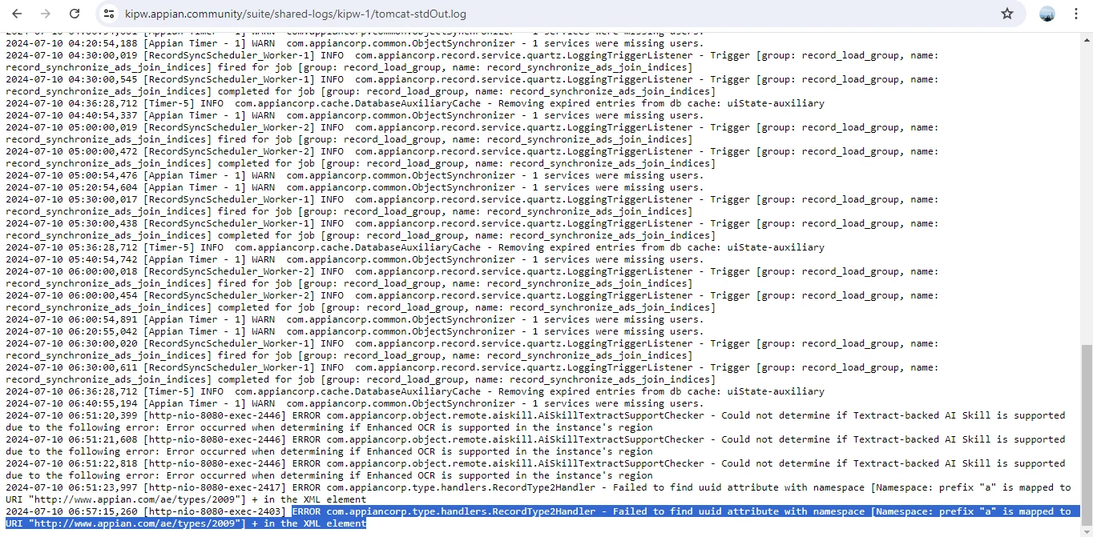
Task: Click the 05:36:28,712 Timer-5 INFO line
Action: 415,247
